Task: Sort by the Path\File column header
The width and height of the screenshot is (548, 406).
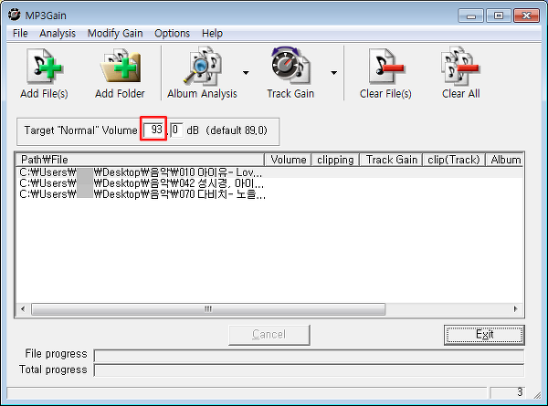Action: pyautogui.click(x=140, y=160)
